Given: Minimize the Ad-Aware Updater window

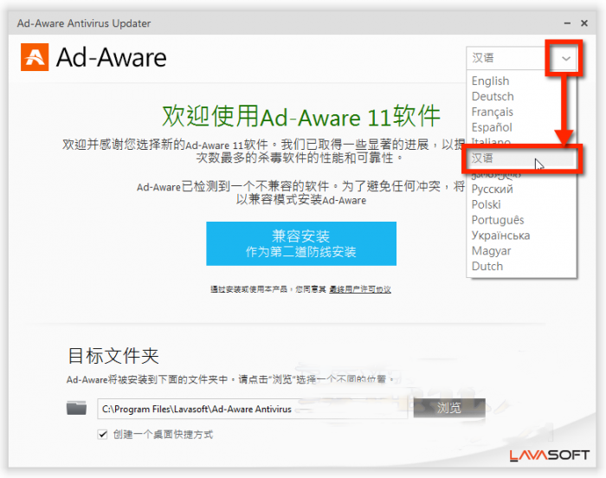Looking at the screenshot, I should pyautogui.click(x=567, y=23).
